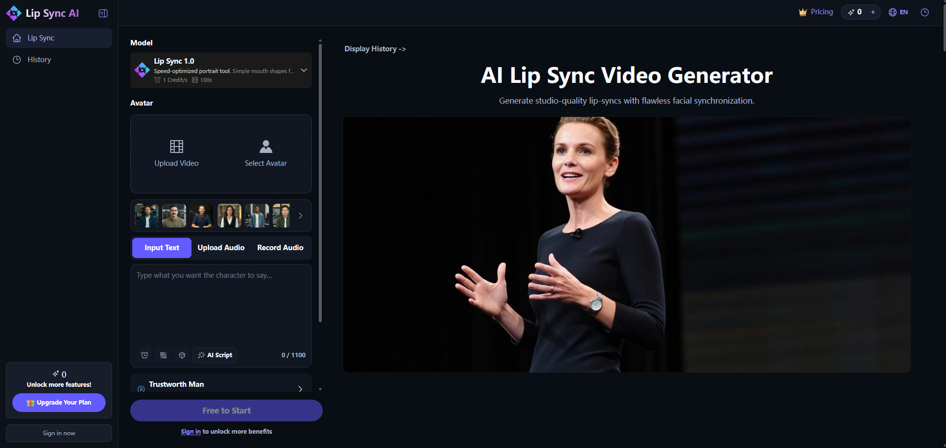Click the panel scroll-down arrow
Screen dimensions: 946x448
click(320, 389)
